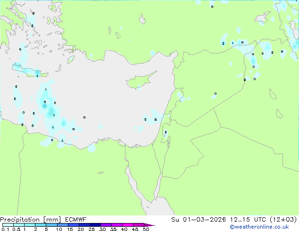Click the '10' legend scale label
This screenshot has width=299, height=231.
[59, 229]
